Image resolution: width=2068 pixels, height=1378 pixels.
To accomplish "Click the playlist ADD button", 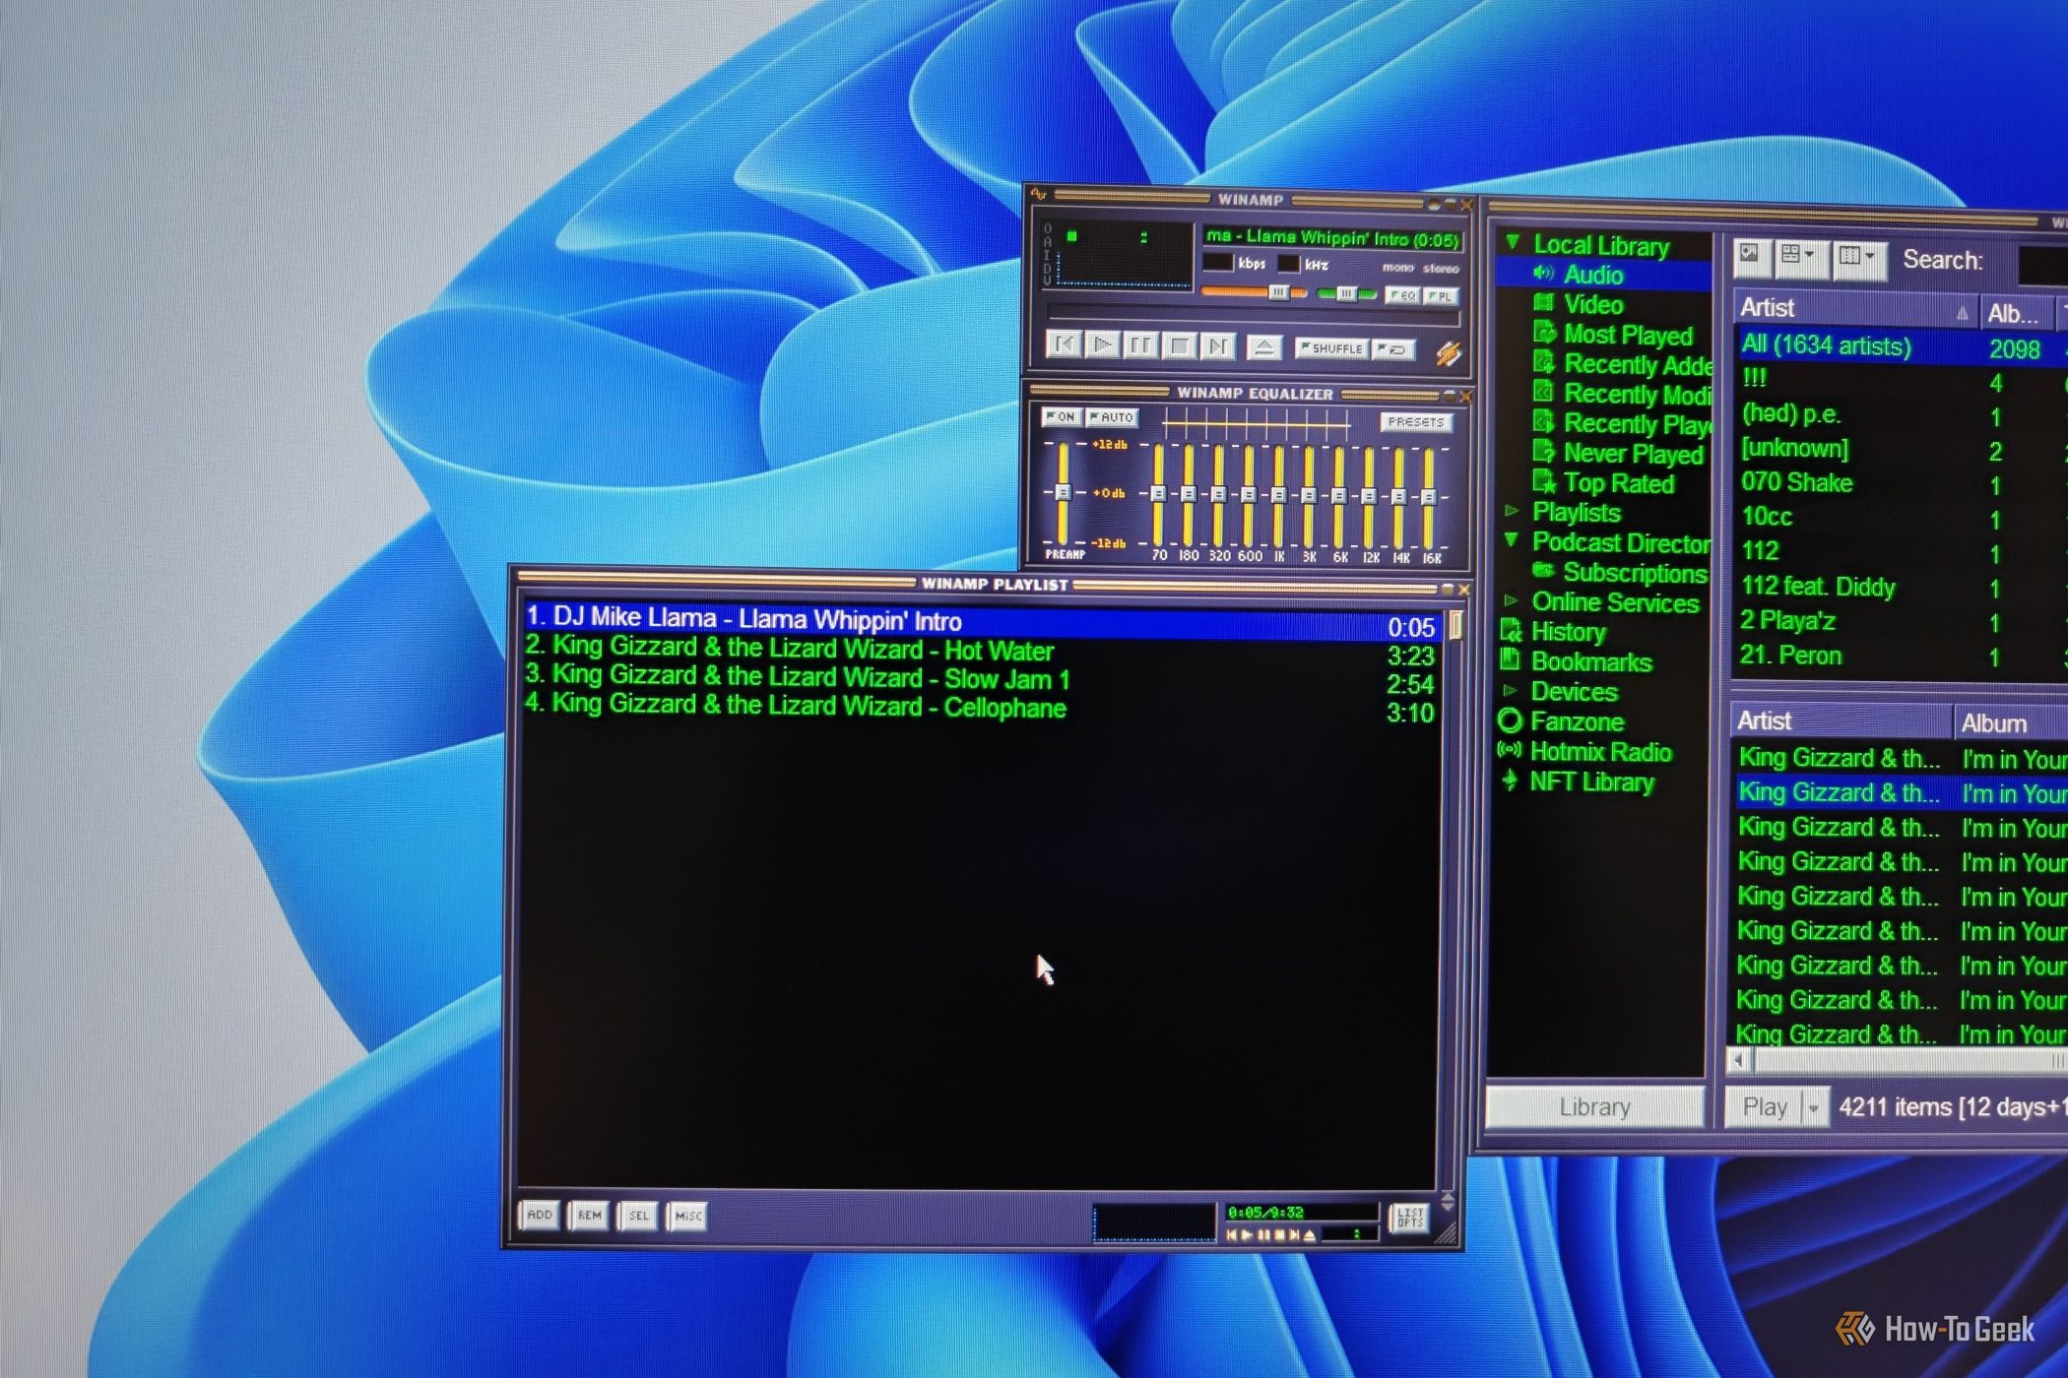I will 540,1215.
